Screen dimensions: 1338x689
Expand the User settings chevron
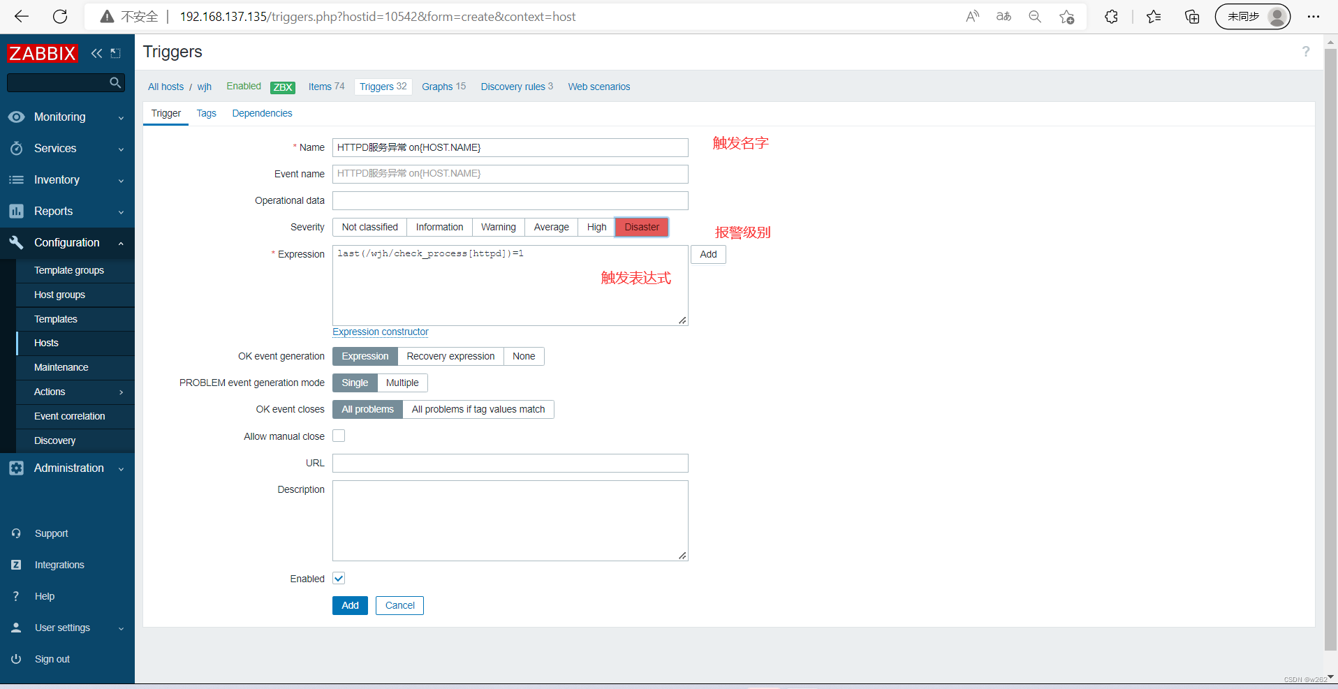pos(121,628)
